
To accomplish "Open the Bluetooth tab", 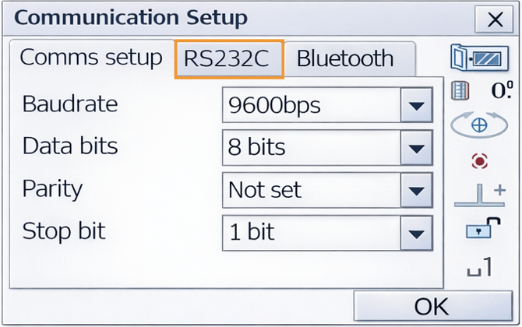I will [x=344, y=58].
